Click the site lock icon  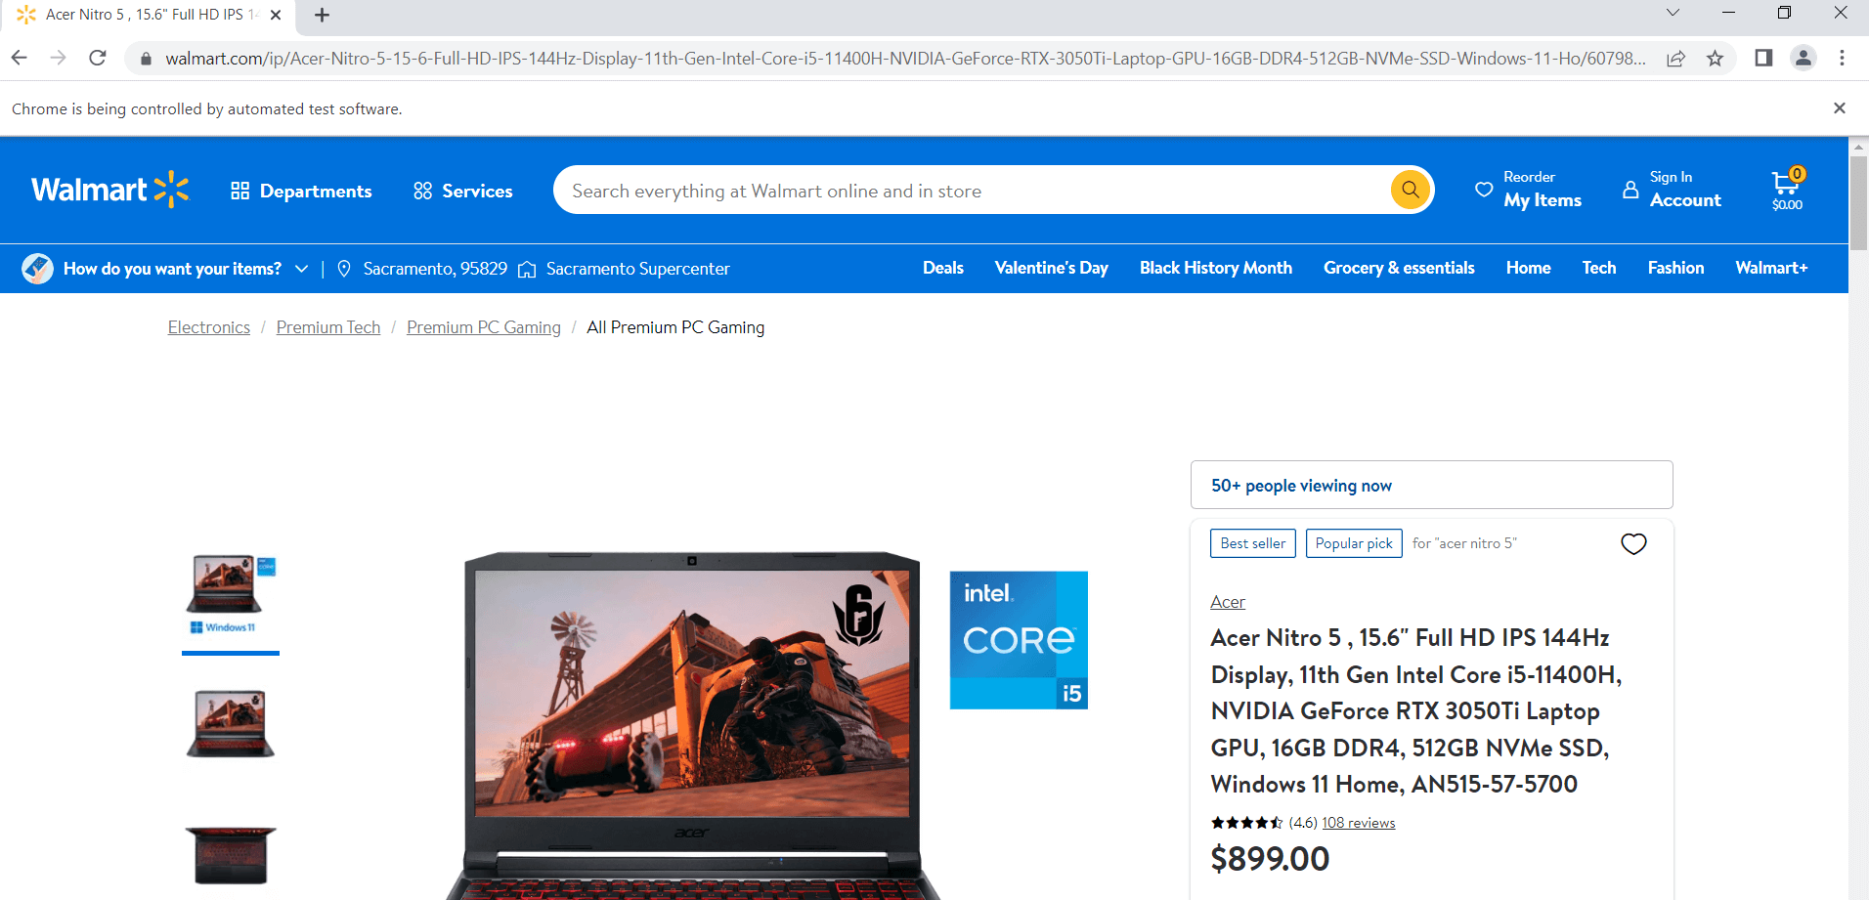146,59
